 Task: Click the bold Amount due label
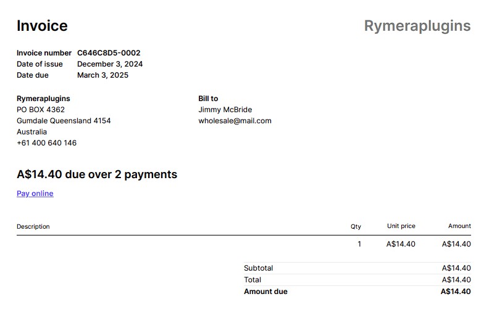click(265, 292)
